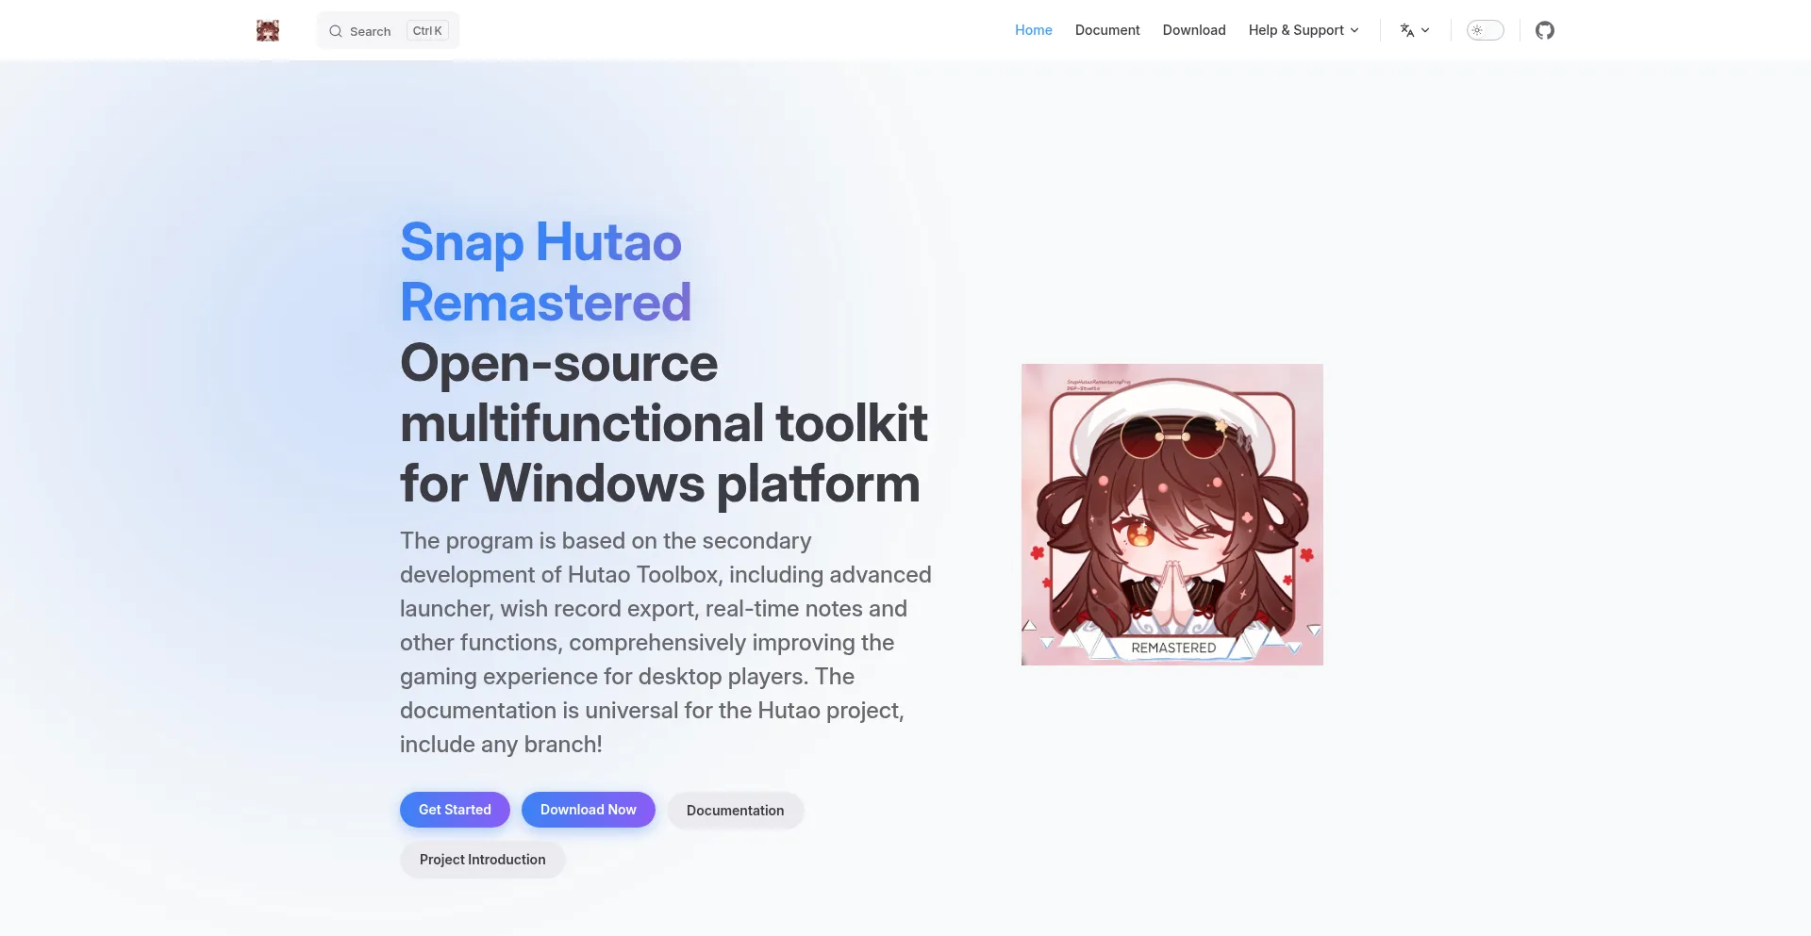Viewport: 1811px width, 936px height.
Task: Go to the Home nav item
Action: pos(1033,30)
